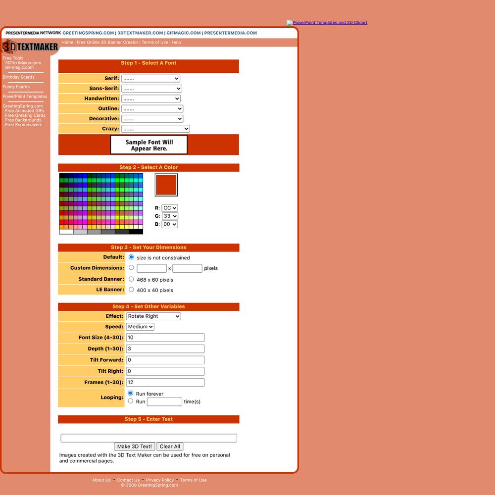Click the selected color preview swatch

point(166,185)
